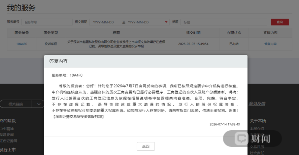Open the 中央精神 footer link
Image resolution: width=299 pixels, height=155 pixels.
tap(7, 129)
